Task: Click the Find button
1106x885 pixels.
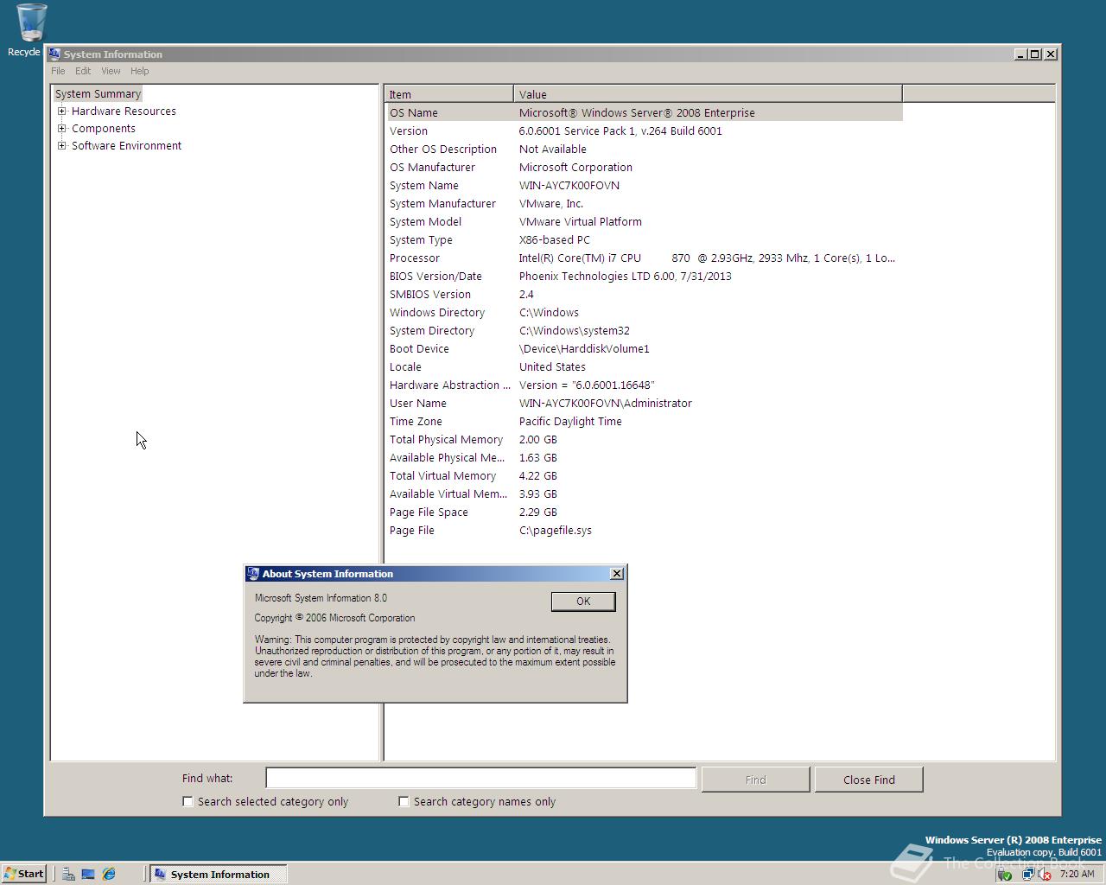Action: 755,780
